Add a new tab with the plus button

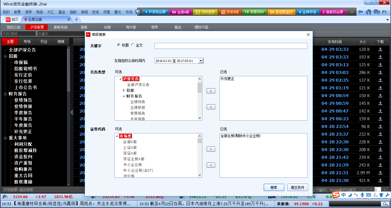click(76, 19)
